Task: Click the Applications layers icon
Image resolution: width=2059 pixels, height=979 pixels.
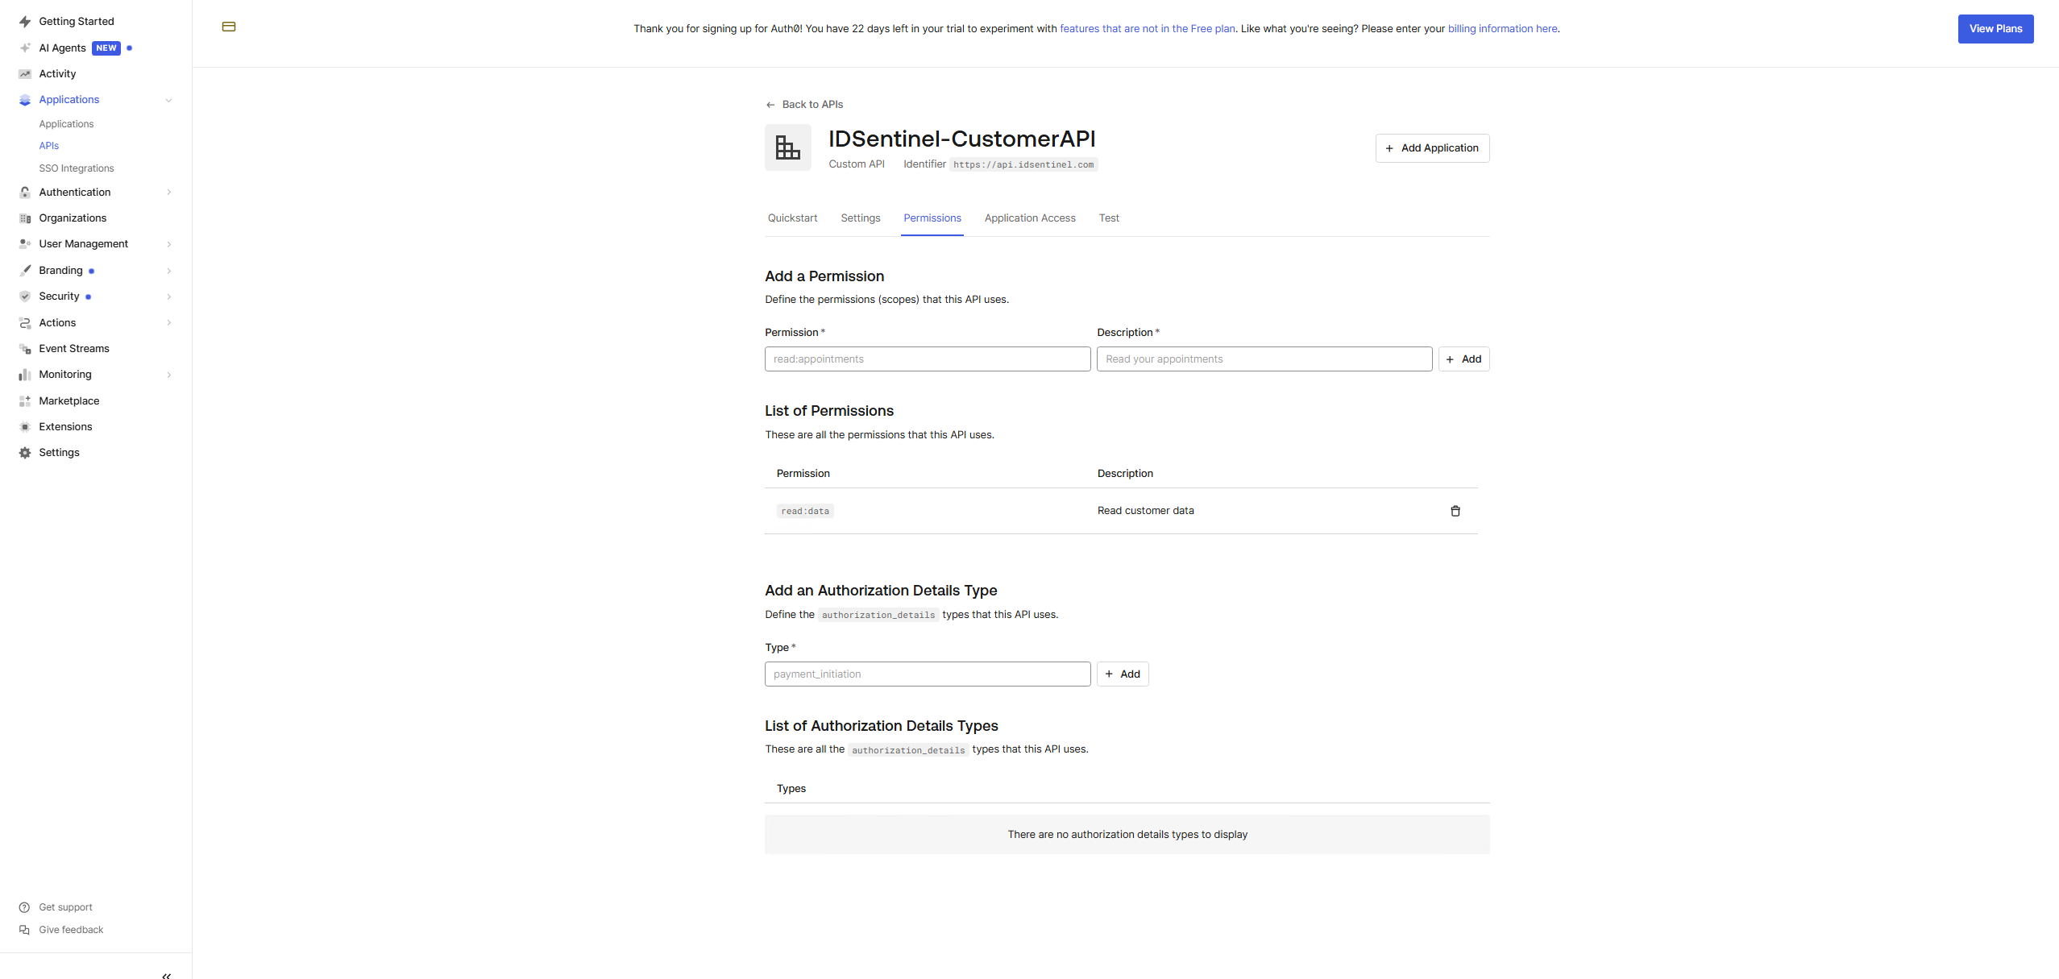Action: [25, 100]
